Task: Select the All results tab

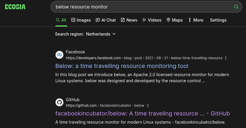Action: (x=61, y=20)
